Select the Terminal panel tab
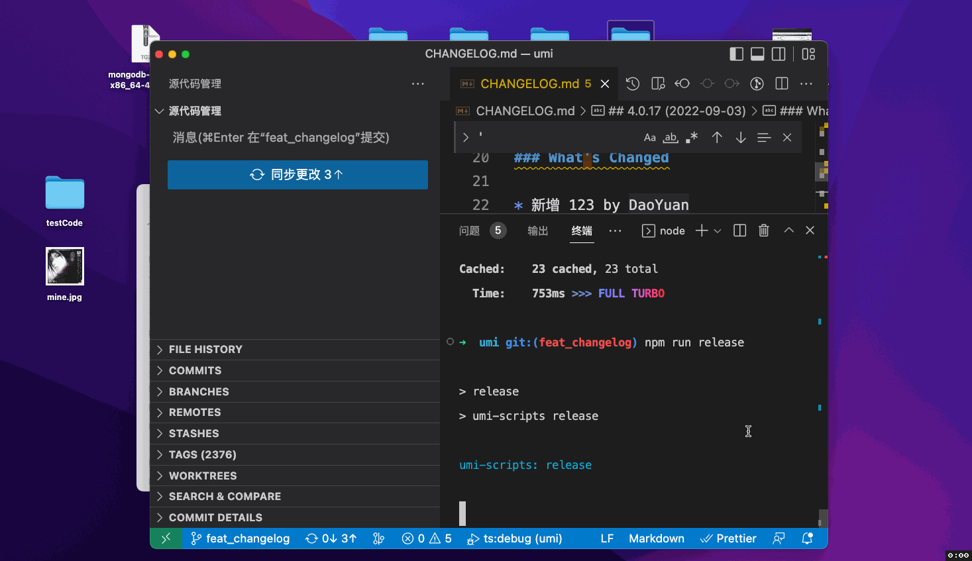The width and height of the screenshot is (972, 561). pos(582,230)
